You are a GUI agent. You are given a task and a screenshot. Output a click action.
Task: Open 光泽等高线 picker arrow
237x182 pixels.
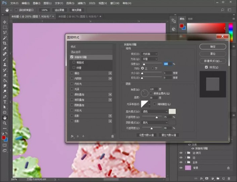tap(149, 104)
